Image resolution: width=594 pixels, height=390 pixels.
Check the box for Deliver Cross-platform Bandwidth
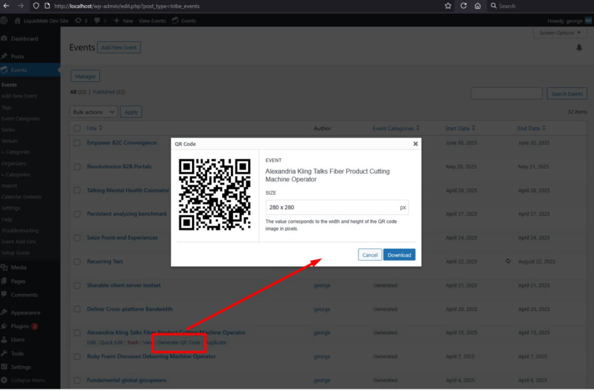[77, 309]
